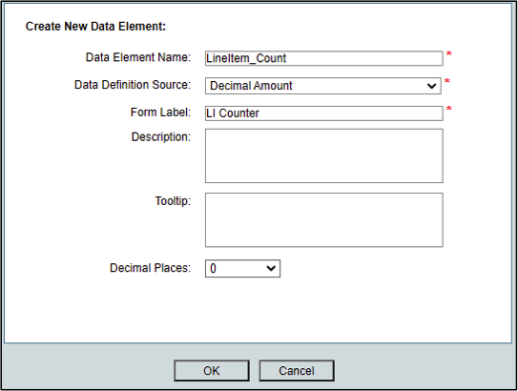Click the required asterisk beside Data Element Name
The image size is (518, 391).
[x=449, y=53]
